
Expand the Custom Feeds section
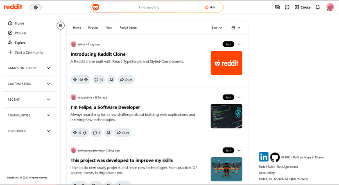(x=29, y=83)
